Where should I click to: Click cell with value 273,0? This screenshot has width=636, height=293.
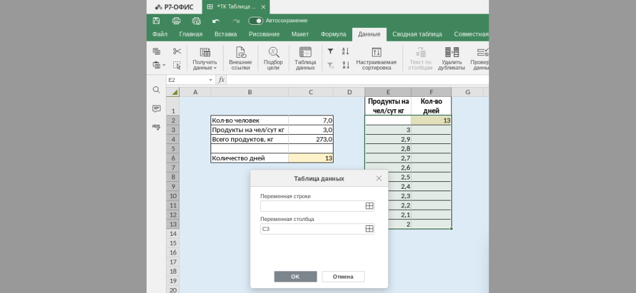click(311, 140)
